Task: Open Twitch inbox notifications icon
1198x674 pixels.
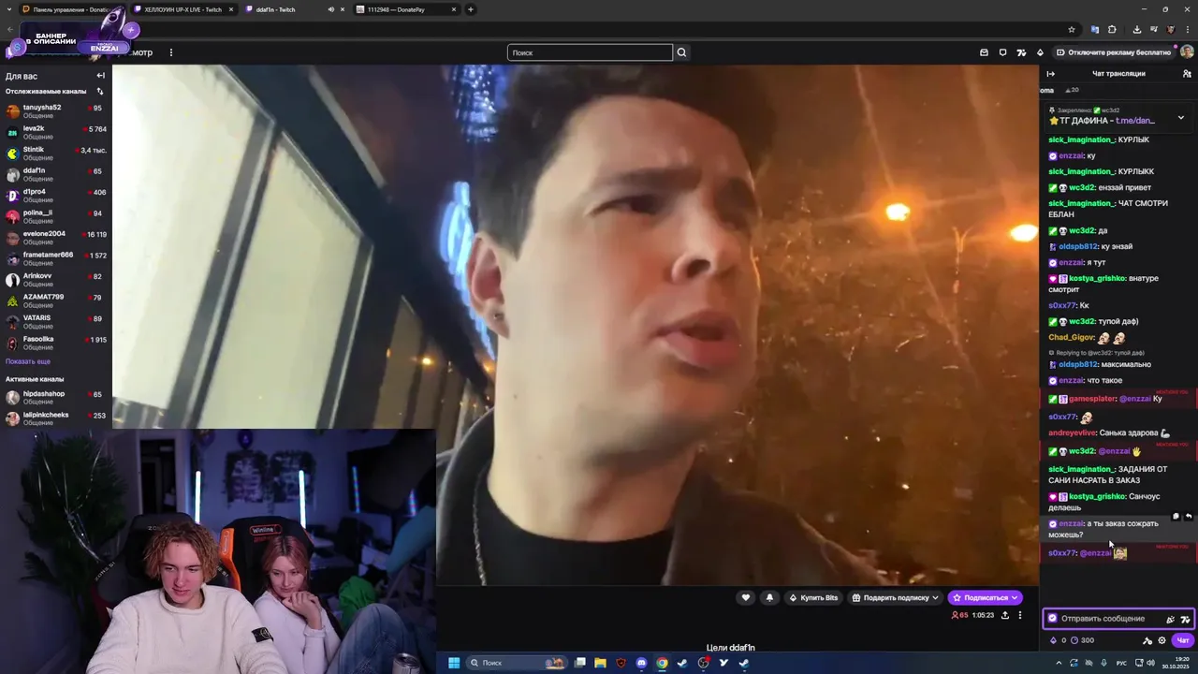Action: tap(984, 52)
